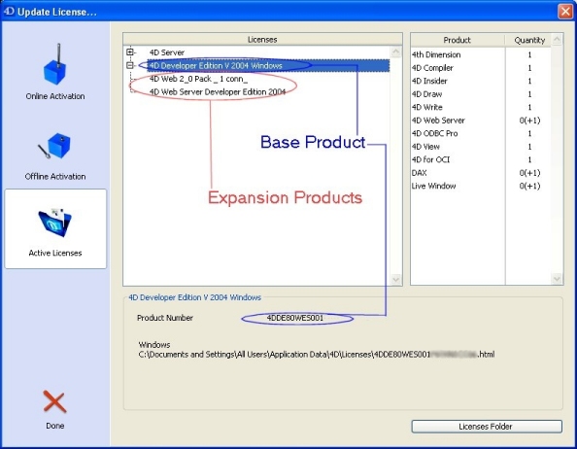The height and width of the screenshot is (449, 577).
Task: Click the Offline Activation label
Action: pos(55,177)
